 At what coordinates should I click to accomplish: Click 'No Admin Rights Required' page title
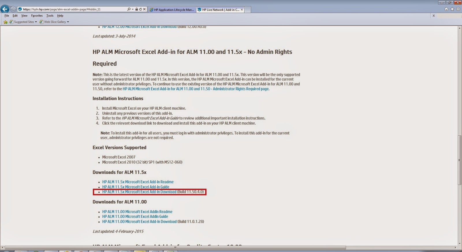192,58
